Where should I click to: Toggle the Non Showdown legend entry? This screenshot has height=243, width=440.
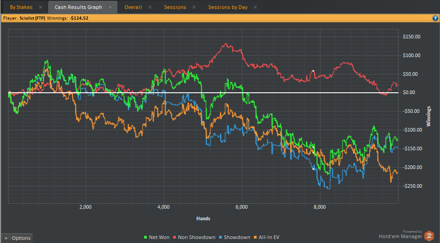(x=196, y=237)
